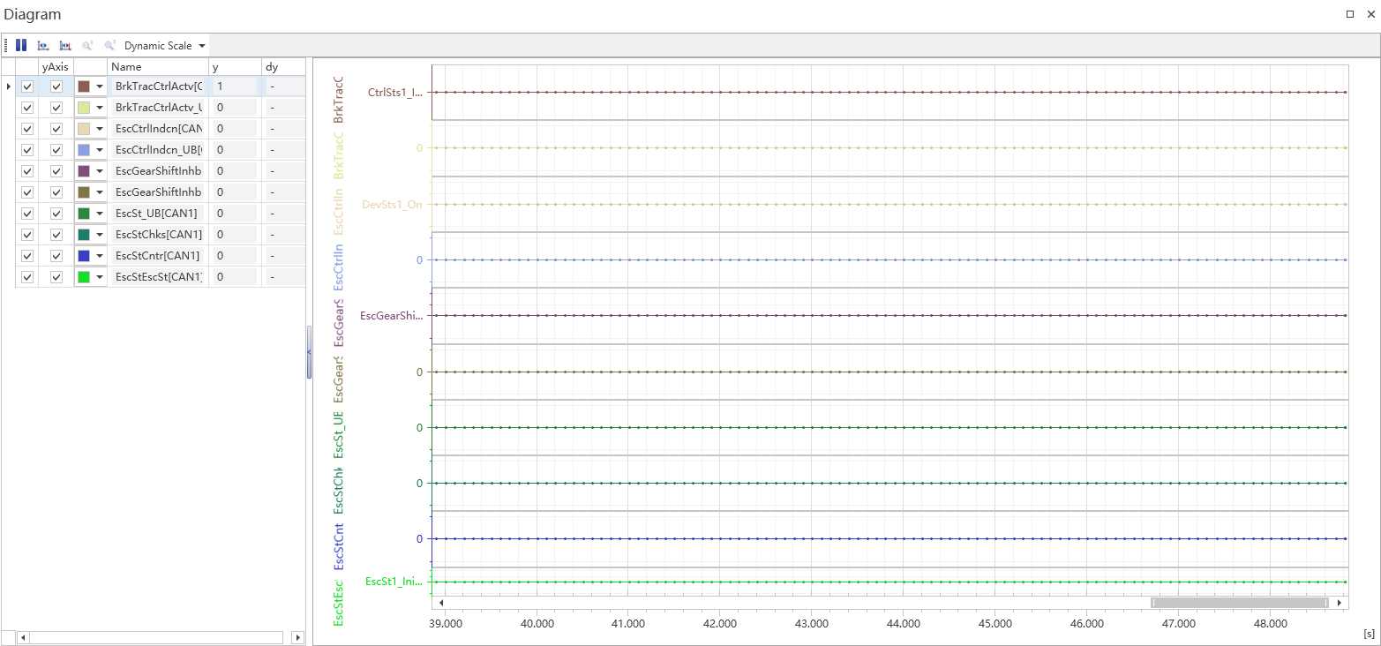Open color dropdown for EscStEscSt[CAN1]
1381x646 pixels.
coord(100,277)
